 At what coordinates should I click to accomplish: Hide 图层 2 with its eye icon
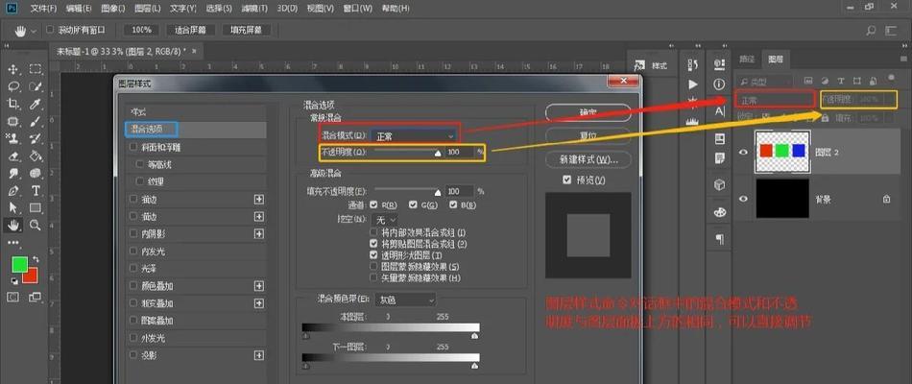(x=743, y=152)
